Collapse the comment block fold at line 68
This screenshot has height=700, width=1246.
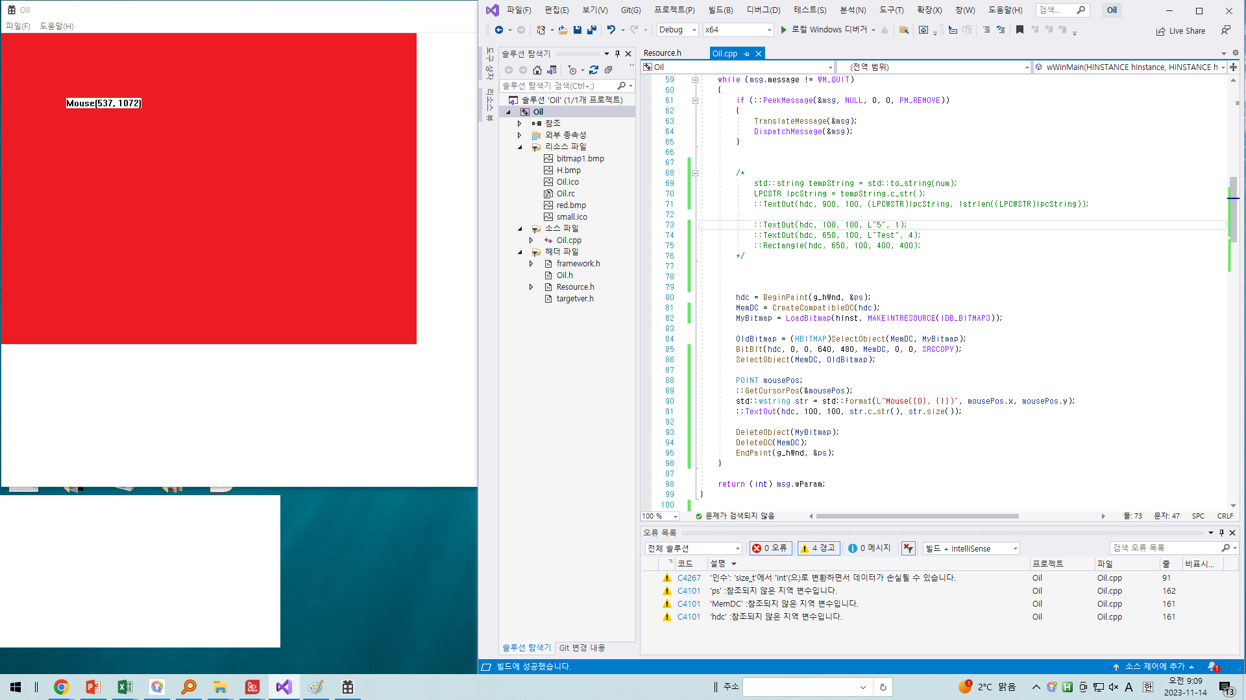click(695, 173)
